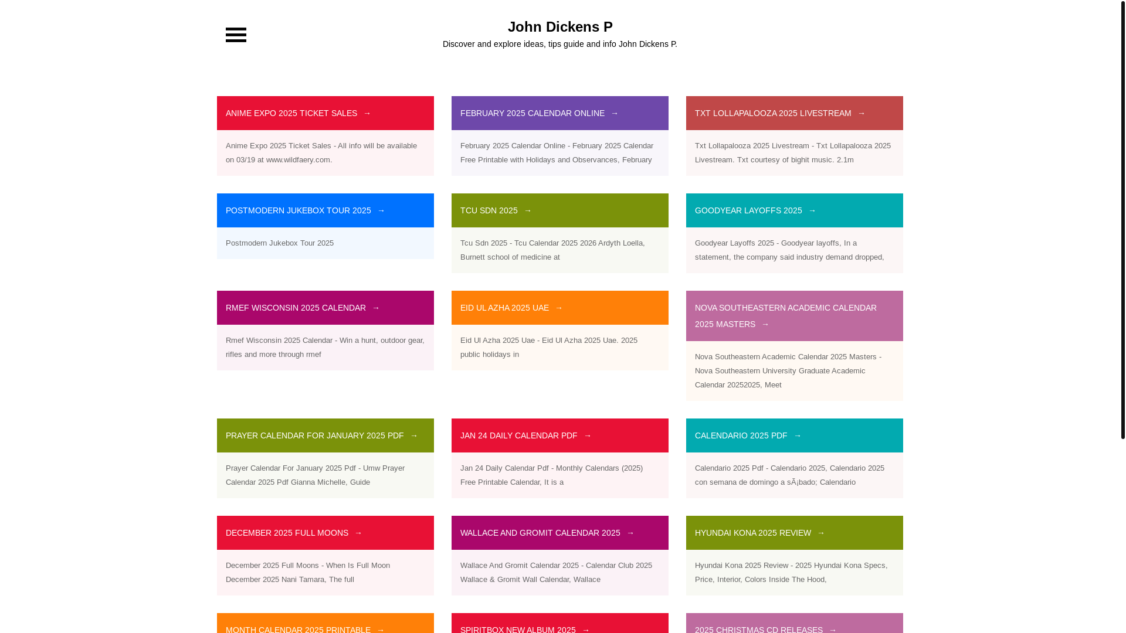The width and height of the screenshot is (1126, 633).
Task: Click the arrow after Hyundai Kona 2025 Review
Action: pos(821,533)
